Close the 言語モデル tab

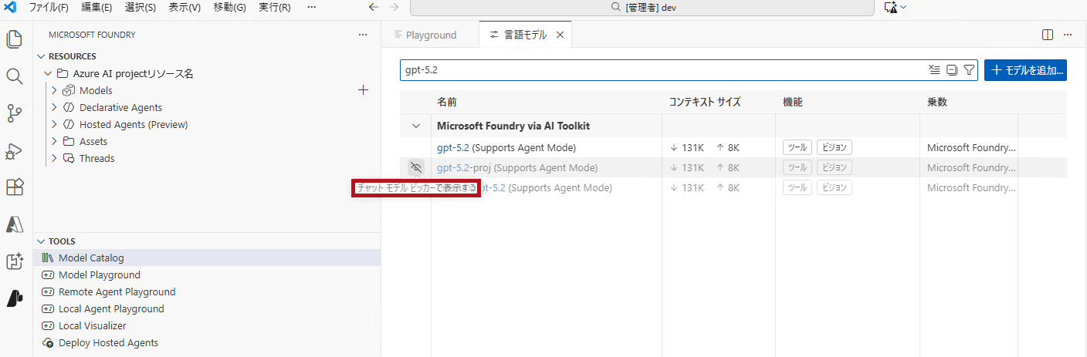(x=560, y=35)
